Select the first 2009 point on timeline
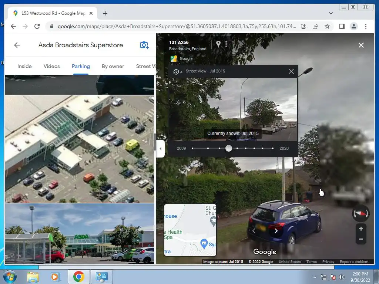This screenshot has width=379, height=284. click(192, 148)
